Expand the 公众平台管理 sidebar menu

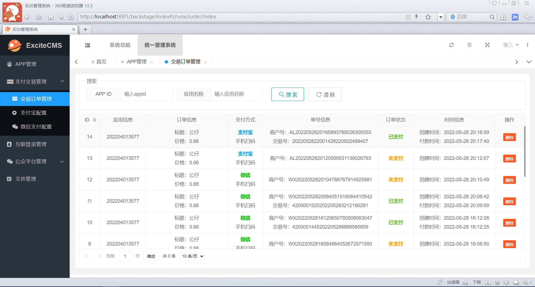[x=35, y=162]
